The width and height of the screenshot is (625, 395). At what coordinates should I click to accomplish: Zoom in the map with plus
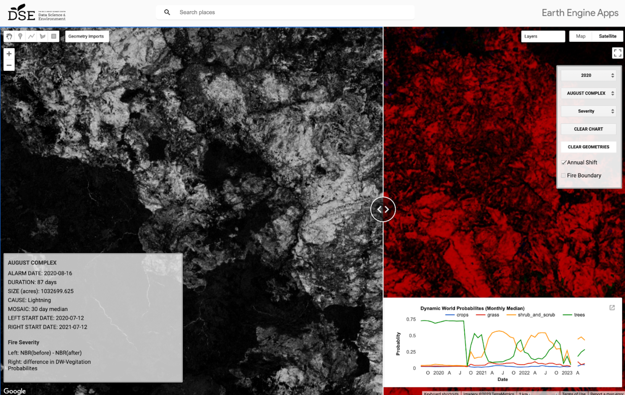point(9,54)
